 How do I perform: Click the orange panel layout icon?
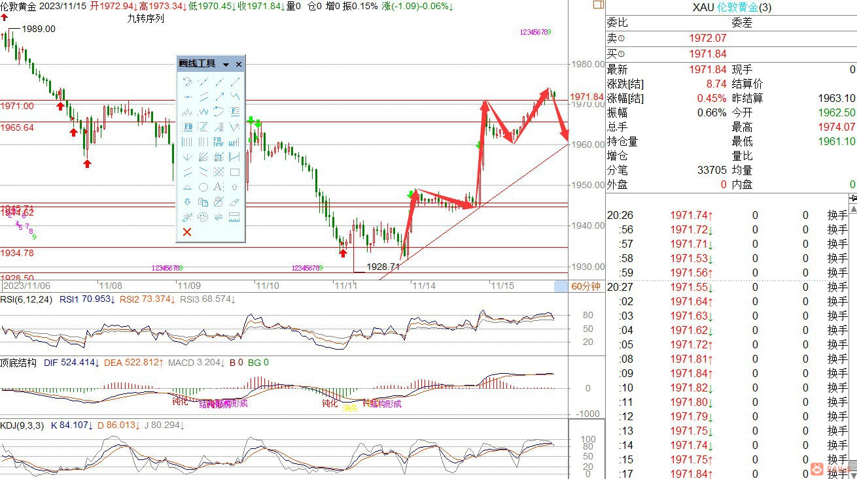598,5
